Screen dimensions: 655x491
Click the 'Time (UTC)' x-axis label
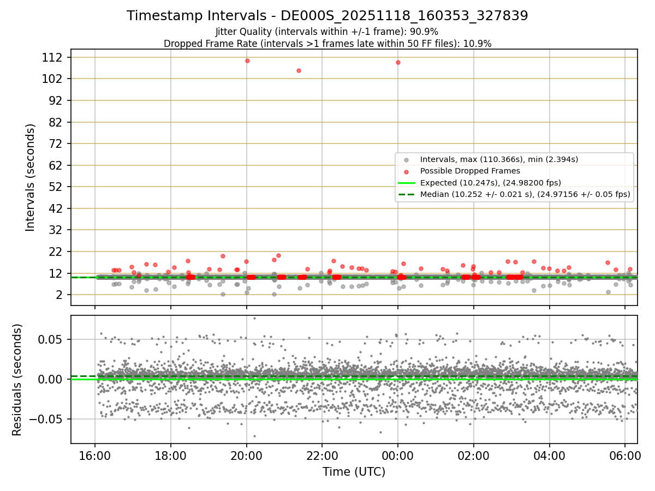pos(354,471)
